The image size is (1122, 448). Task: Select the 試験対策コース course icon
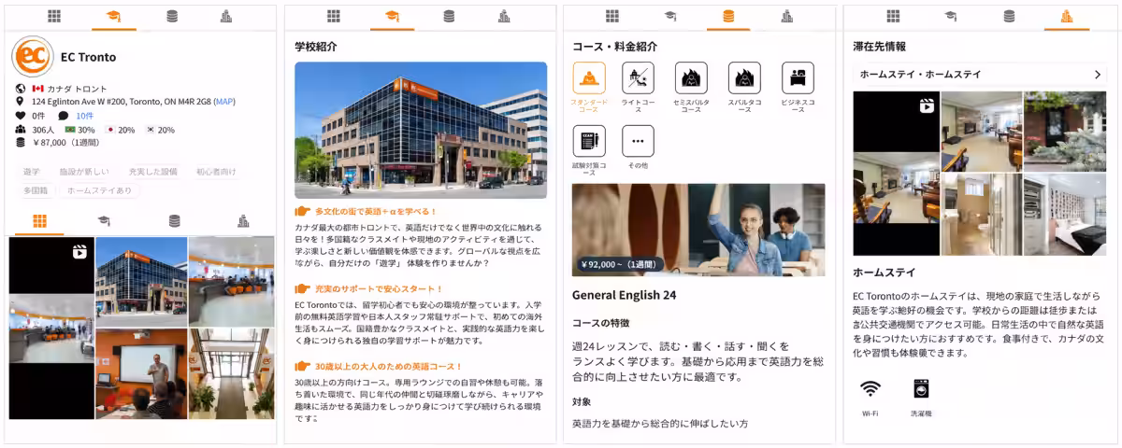click(589, 141)
